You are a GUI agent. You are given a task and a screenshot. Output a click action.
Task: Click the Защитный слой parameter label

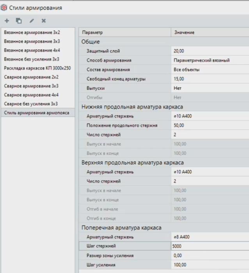(x=103, y=51)
